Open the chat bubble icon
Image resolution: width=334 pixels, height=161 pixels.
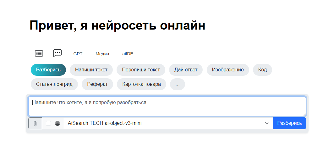click(57, 53)
